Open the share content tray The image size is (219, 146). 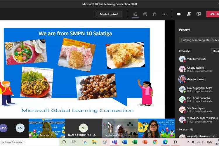[199, 14]
